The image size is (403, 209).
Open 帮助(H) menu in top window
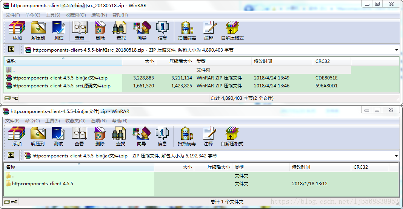(x=120, y=15)
